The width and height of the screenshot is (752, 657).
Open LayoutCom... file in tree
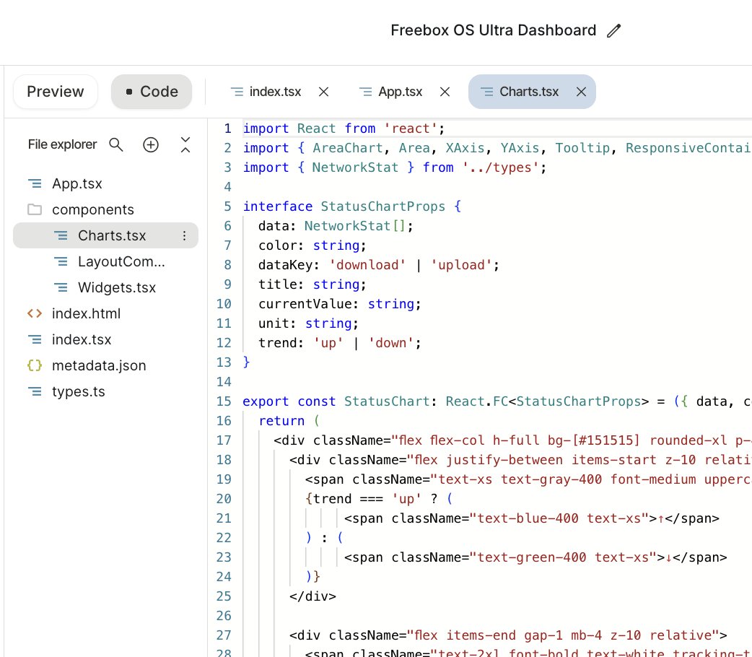tap(121, 261)
